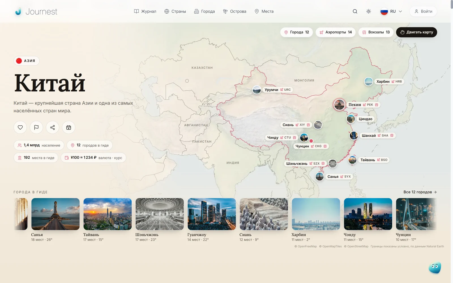Click Циндао city photo on map
Image resolution: width=453 pixels, height=283 pixels.
[x=351, y=119]
